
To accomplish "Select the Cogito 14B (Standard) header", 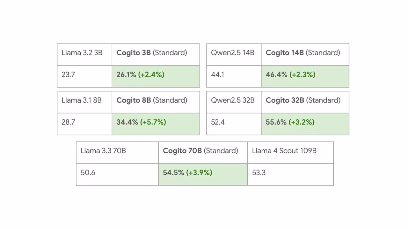I will click(x=305, y=55).
